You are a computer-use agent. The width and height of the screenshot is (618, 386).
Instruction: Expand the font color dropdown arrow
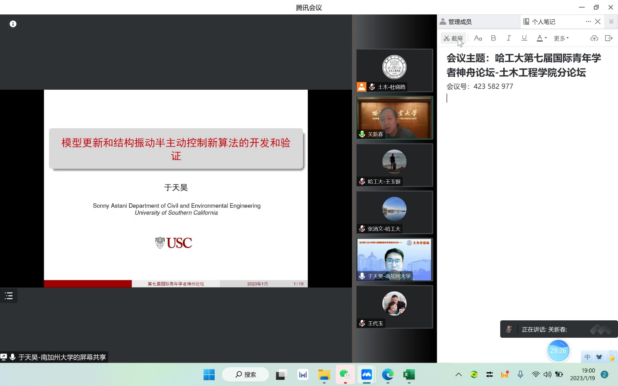pyautogui.click(x=546, y=38)
